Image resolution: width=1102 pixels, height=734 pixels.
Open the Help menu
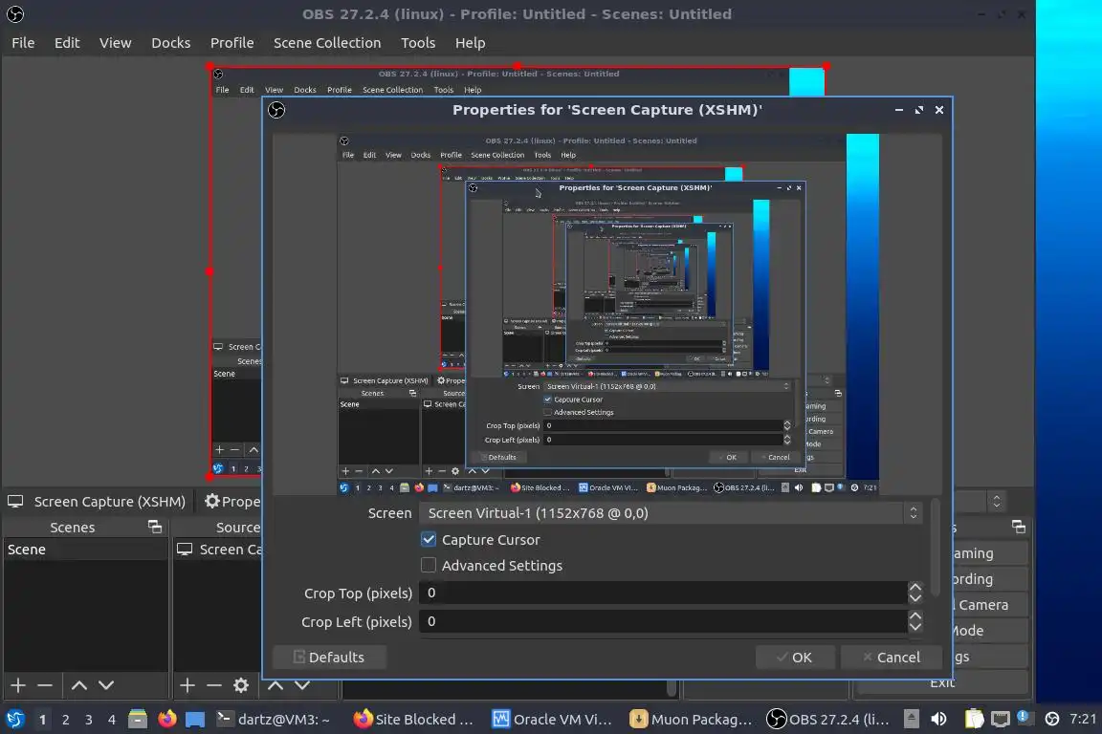click(471, 43)
